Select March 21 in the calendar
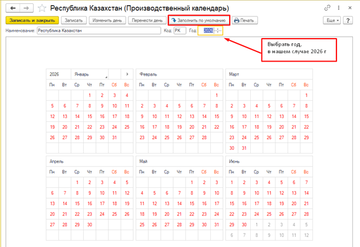This screenshot has height=247, width=360. pyautogui.click(x=294, y=127)
